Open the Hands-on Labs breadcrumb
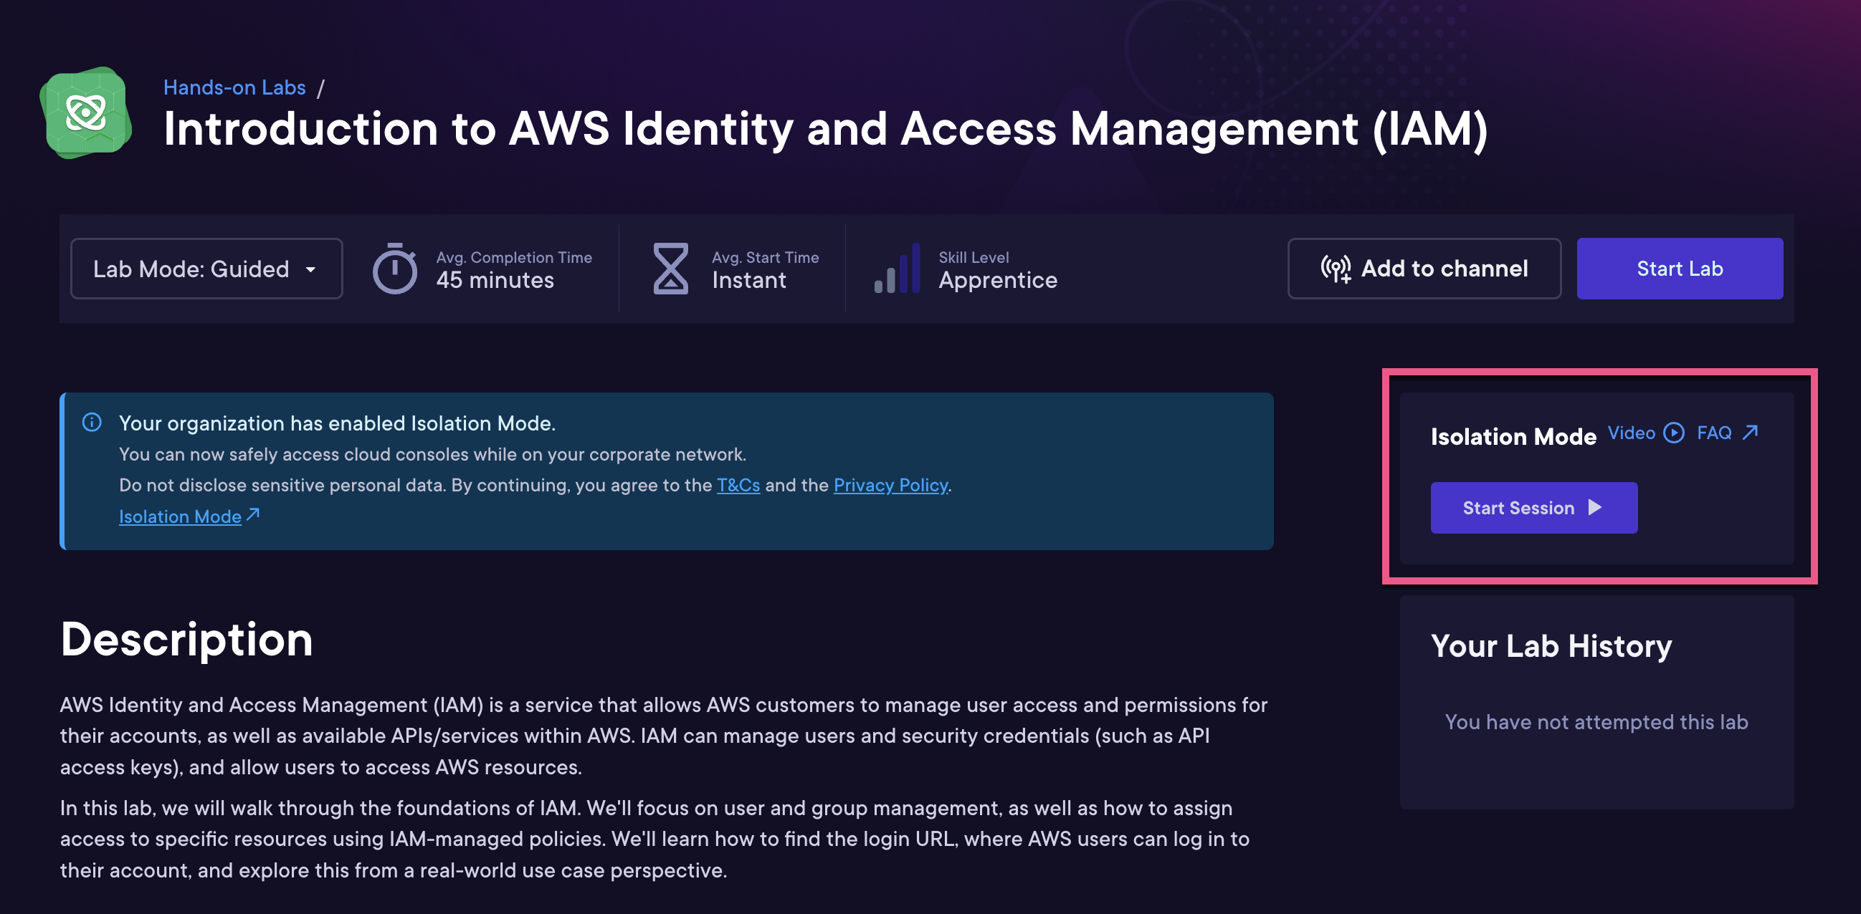Viewport: 1861px width, 914px height. point(235,87)
